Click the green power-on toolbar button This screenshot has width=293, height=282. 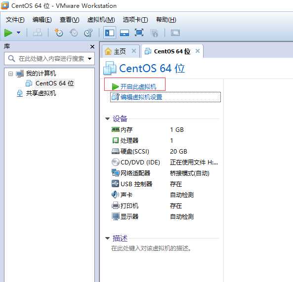(8, 33)
